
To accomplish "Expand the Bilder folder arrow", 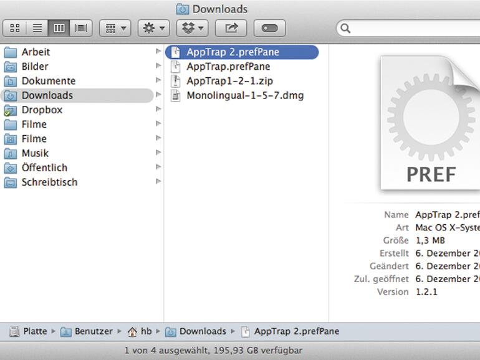I will 158,65.
